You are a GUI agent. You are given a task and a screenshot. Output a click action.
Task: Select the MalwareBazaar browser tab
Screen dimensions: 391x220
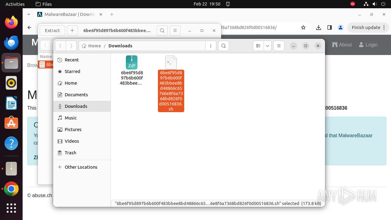[70, 14]
